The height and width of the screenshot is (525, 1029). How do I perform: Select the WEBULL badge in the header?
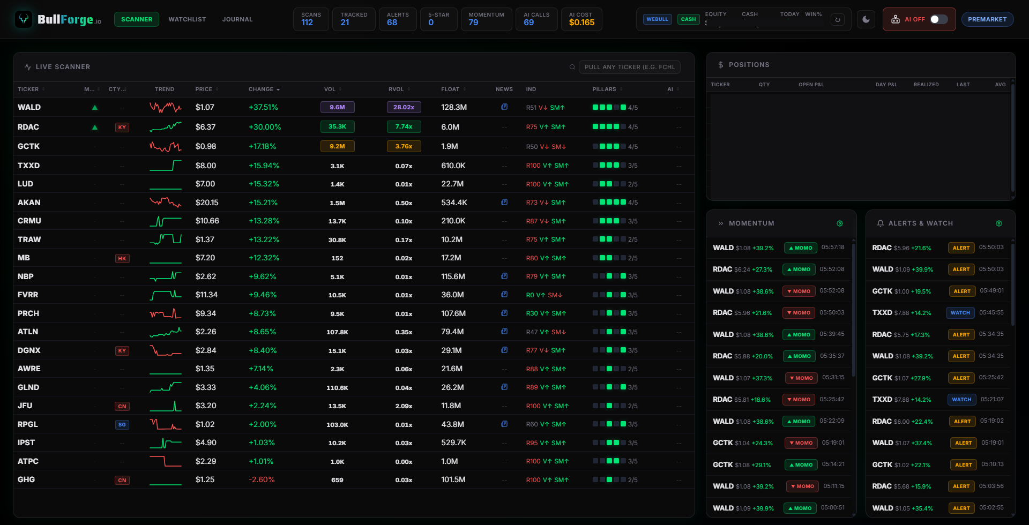click(657, 19)
